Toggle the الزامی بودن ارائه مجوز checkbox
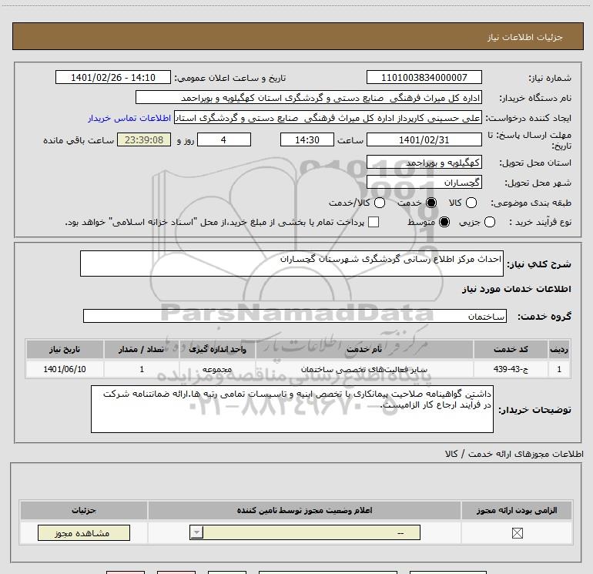 [x=517, y=533]
